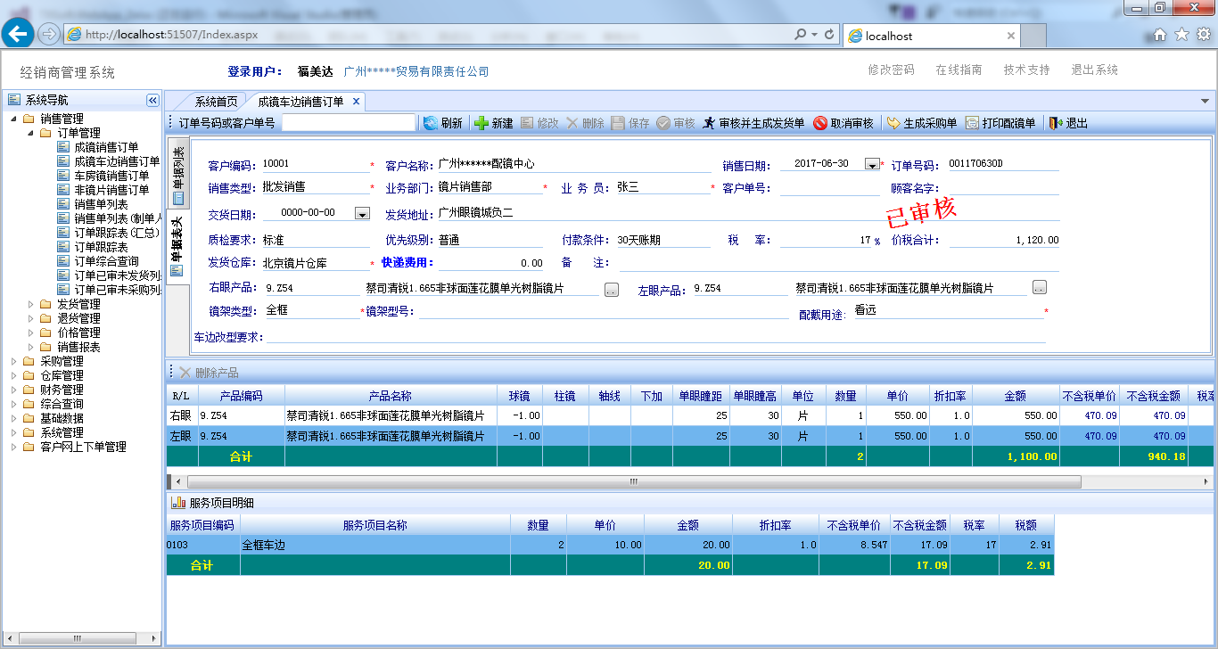
Task: Click the 左眼产品 lookup button
Action: click(1040, 287)
